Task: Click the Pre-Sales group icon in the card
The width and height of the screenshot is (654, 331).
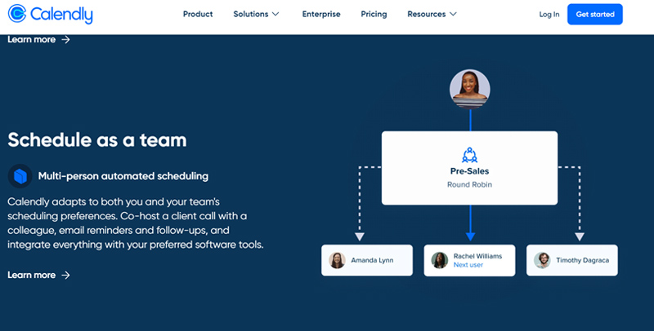Action: pyautogui.click(x=469, y=154)
